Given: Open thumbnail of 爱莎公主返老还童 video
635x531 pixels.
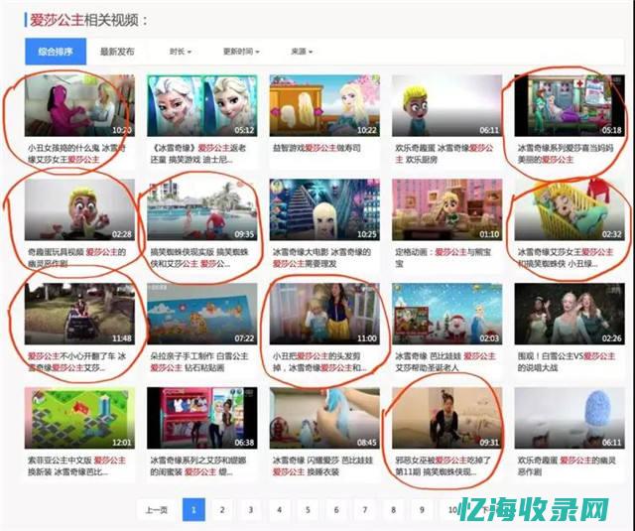Looking at the screenshot, I should (x=202, y=105).
